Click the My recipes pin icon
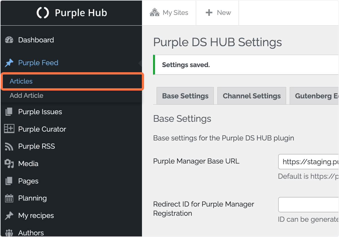Viewport: 339px width, 237px height. click(x=9, y=216)
